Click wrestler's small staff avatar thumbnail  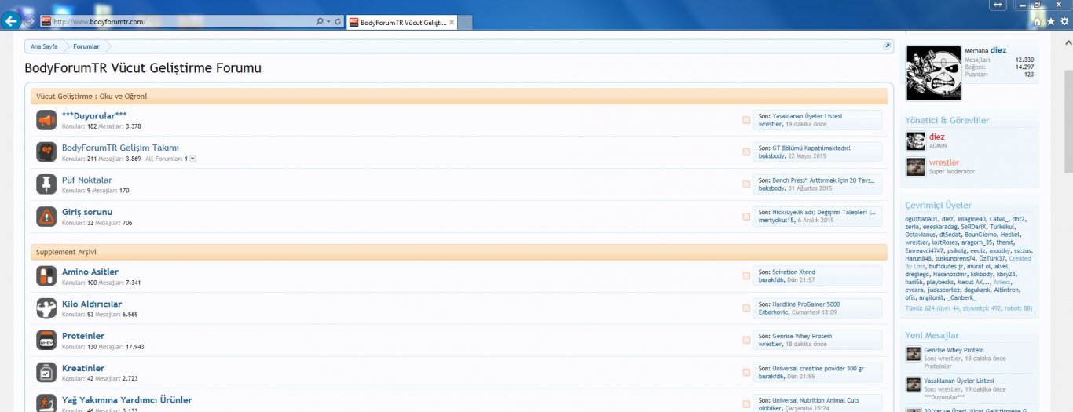pos(916,166)
